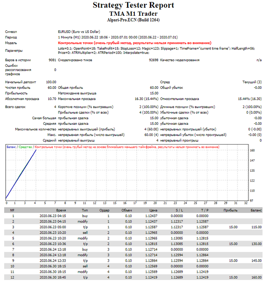
Task: Click "S / L" column header
Action: [179, 210]
